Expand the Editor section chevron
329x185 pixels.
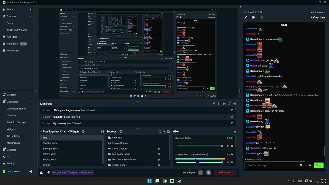[x=30, y=10]
